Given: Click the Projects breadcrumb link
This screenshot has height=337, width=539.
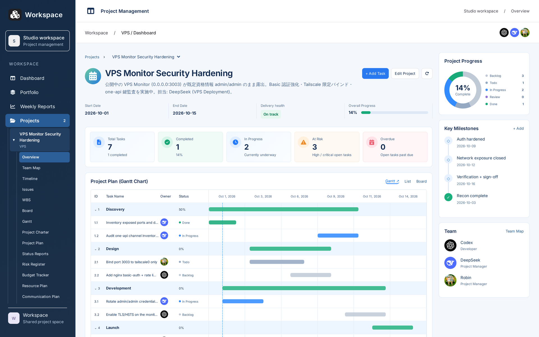Looking at the screenshot, I should [92, 57].
